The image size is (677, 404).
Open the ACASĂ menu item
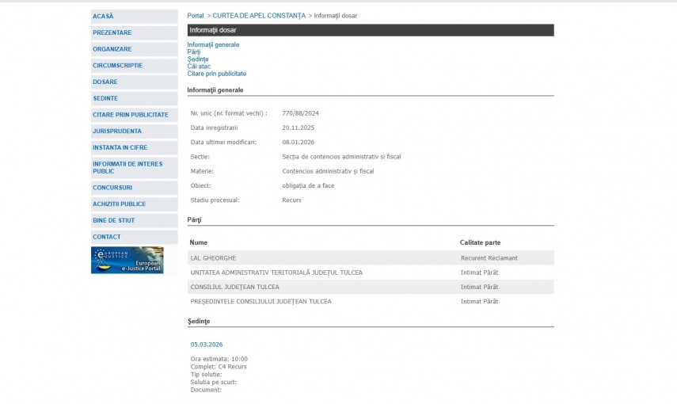point(103,17)
